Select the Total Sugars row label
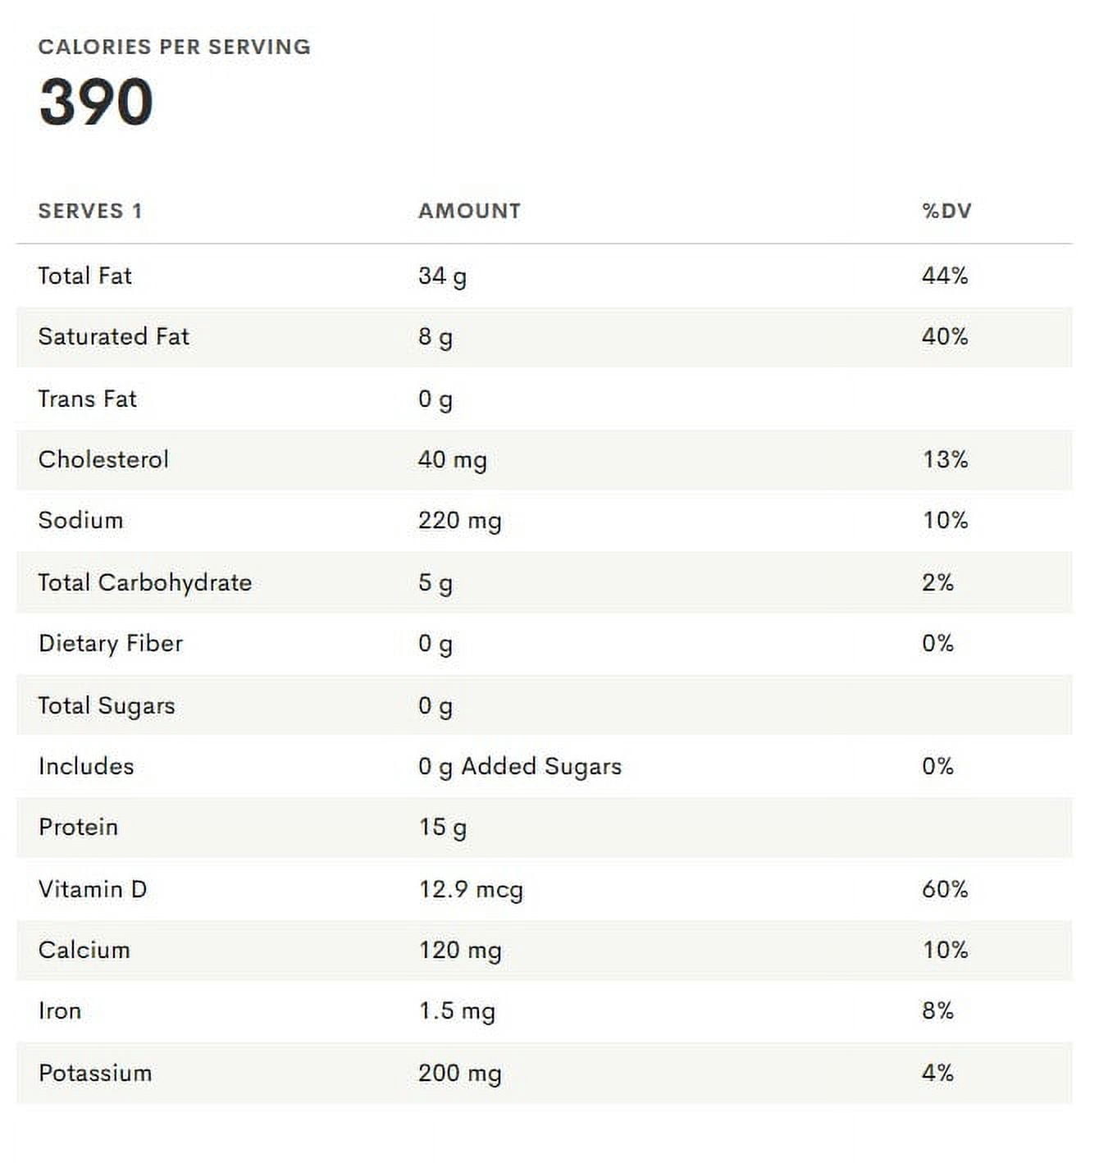 tap(107, 706)
